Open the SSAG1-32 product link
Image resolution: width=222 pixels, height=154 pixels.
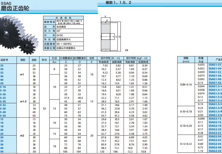215,72
